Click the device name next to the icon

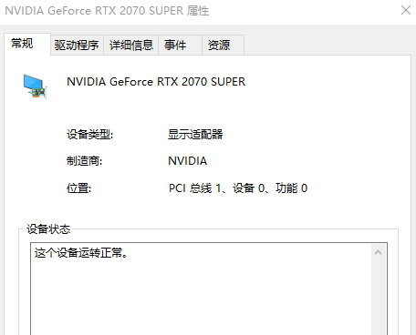(156, 82)
